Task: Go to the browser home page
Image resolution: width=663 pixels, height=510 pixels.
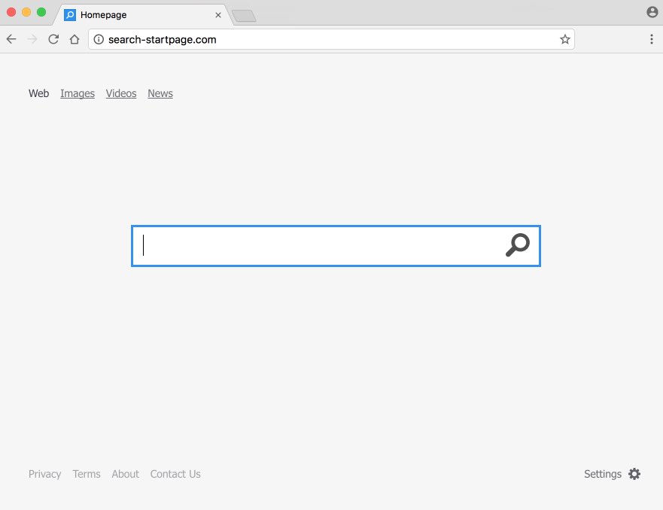Action: tap(75, 40)
